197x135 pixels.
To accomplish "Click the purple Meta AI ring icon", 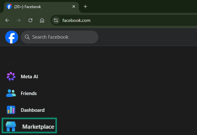I will [11, 76].
